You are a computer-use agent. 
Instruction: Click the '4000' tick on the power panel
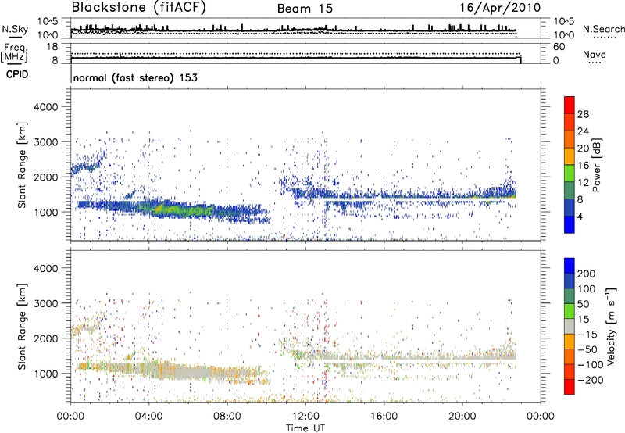pos(45,107)
